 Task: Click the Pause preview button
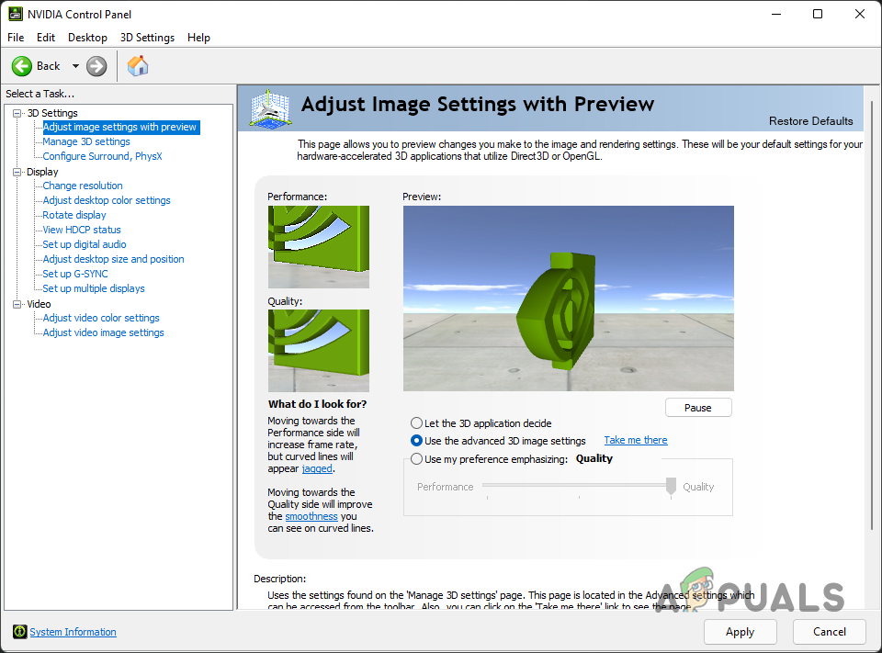[x=698, y=408]
